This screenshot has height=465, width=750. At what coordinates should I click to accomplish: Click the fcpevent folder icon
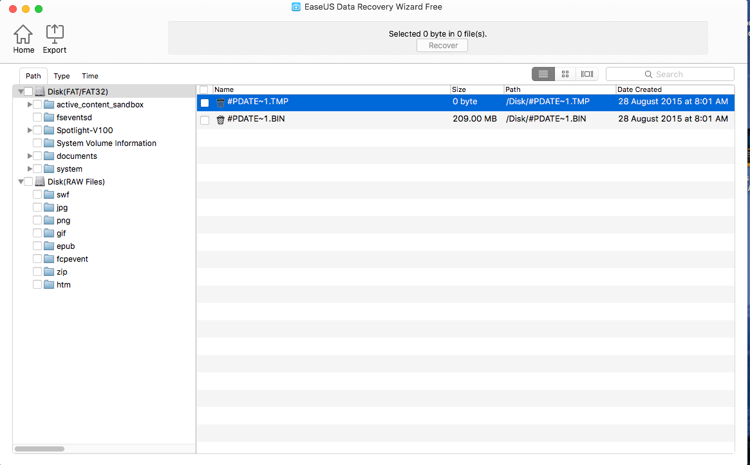[49, 259]
